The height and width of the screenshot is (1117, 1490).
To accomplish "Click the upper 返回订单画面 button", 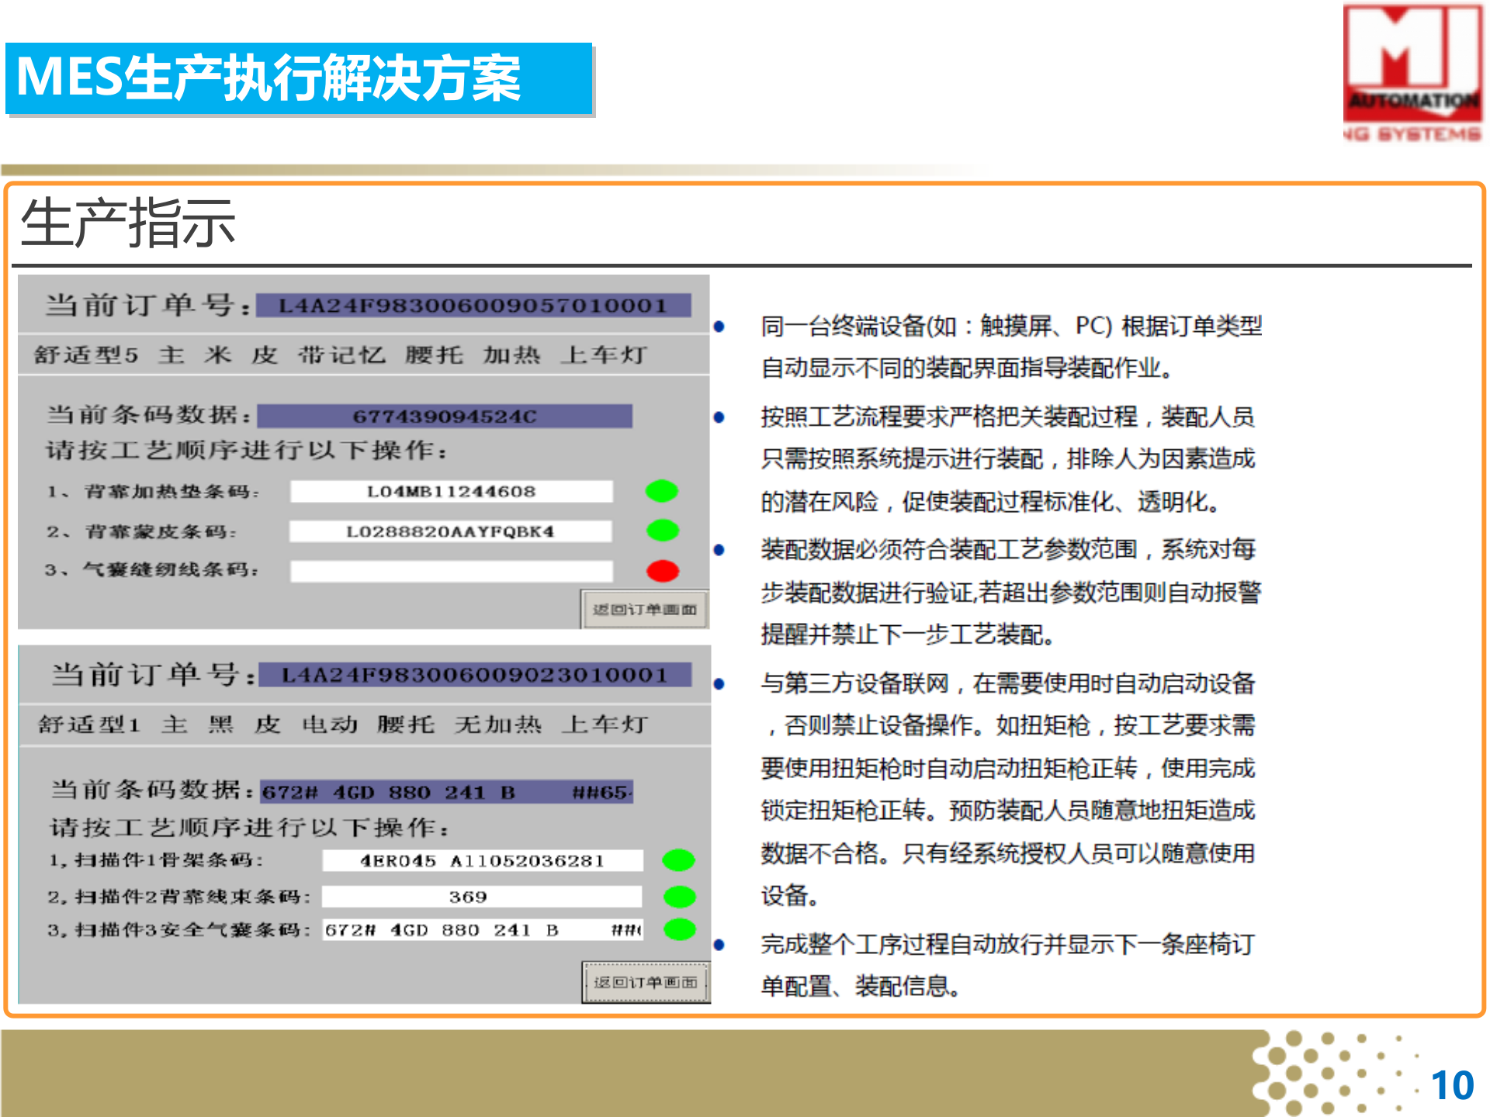I will tap(646, 610).
